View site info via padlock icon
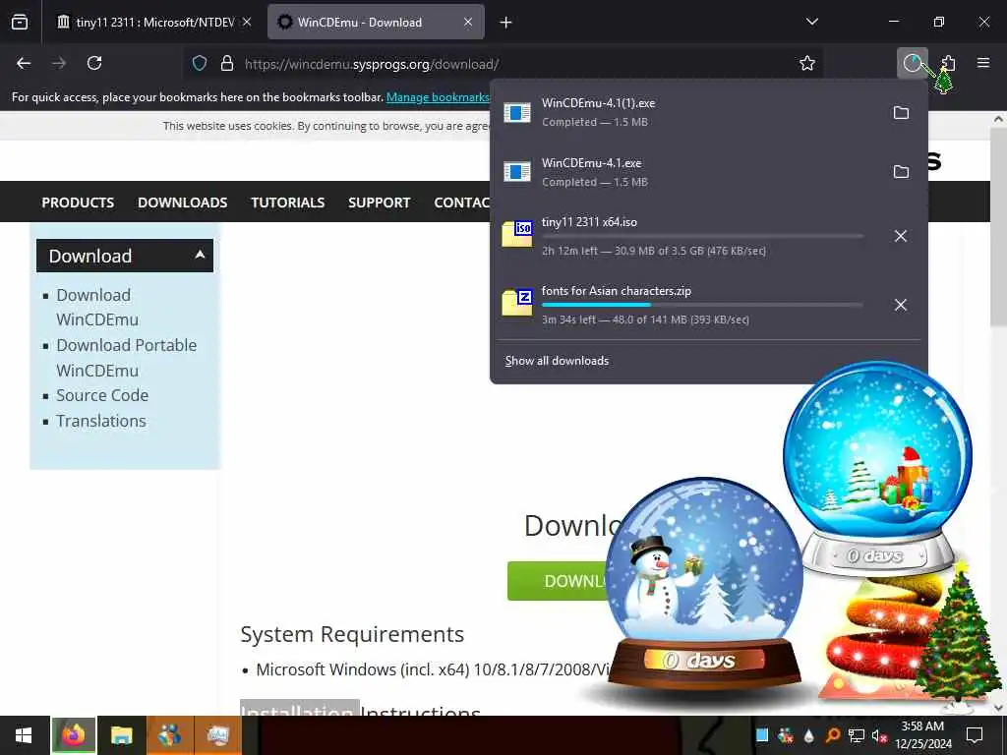The width and height of the screenshot is (1007, 755). pos(227,64)
